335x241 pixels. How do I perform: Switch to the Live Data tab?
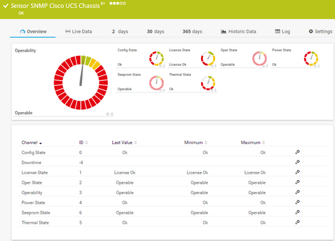pyautogui.click(x=78, y=32)
